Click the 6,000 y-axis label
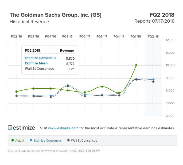183x165 pixels. click(170, 116)
